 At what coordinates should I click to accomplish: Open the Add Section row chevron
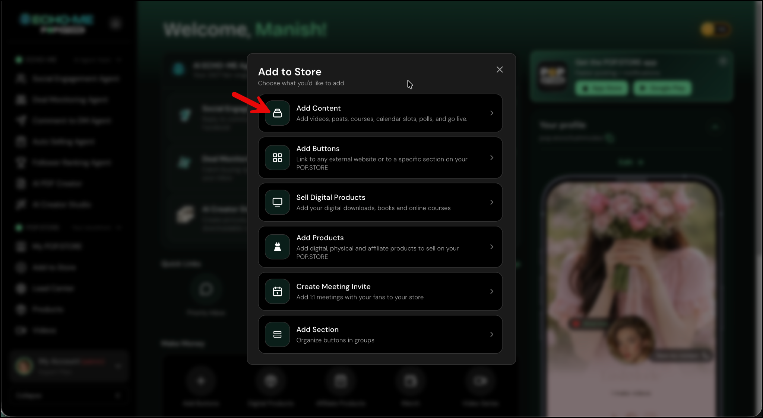click(x=492, y=334)
